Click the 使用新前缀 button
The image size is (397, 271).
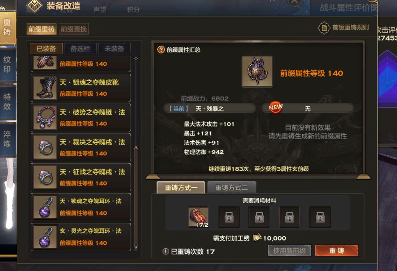pyautogui.click(x=290, y=250)
